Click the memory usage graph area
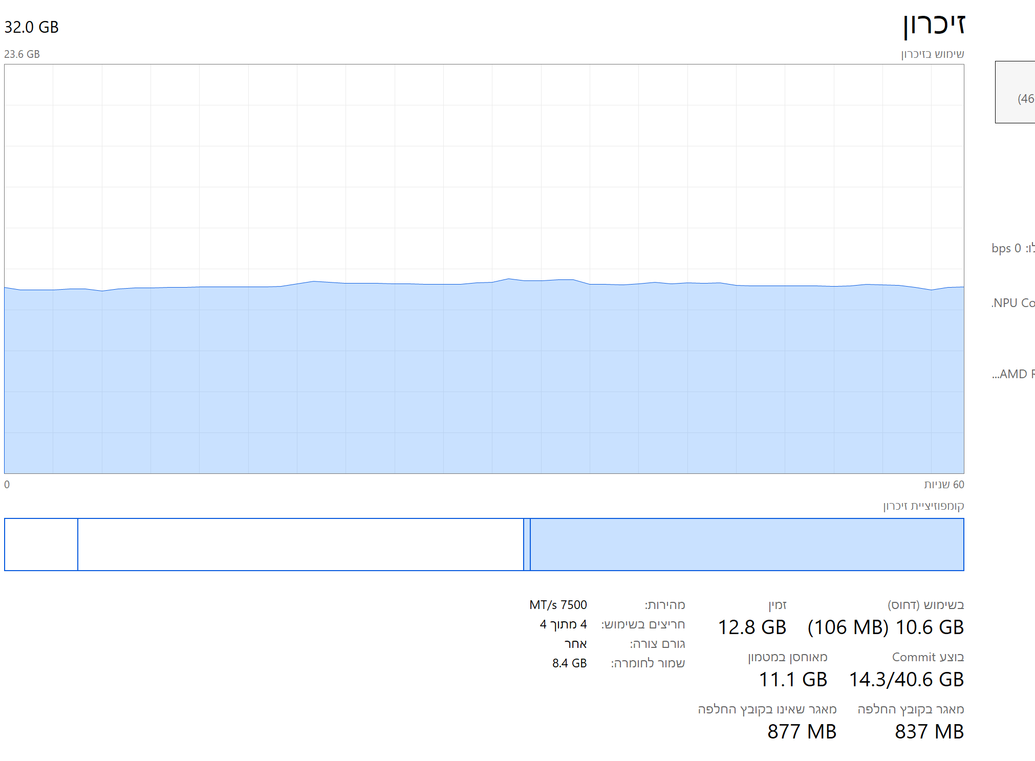1035x761 pixels. (x=484, y=269)
